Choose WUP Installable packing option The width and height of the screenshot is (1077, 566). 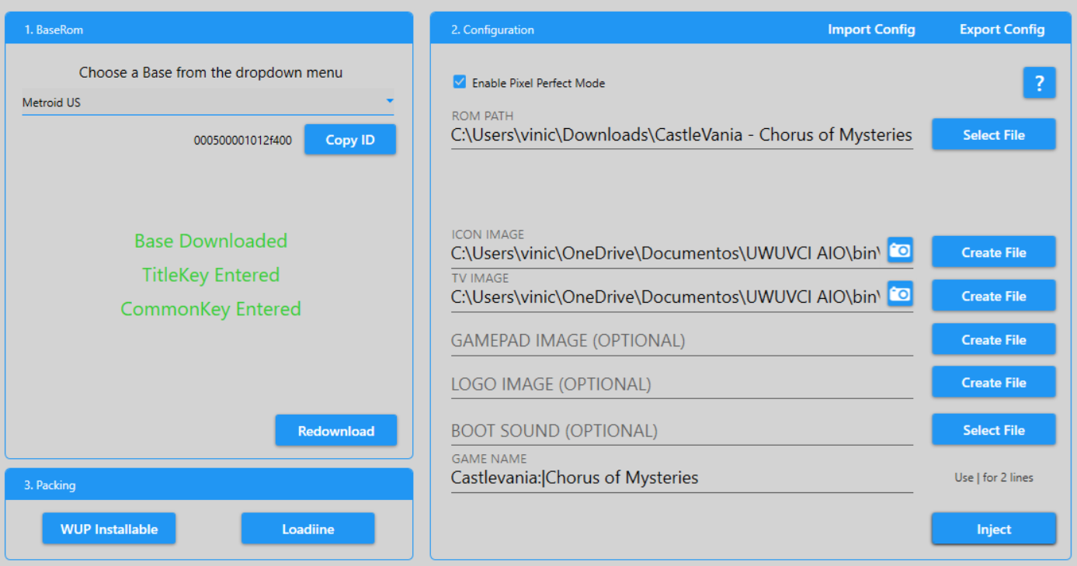coord(109,529)
